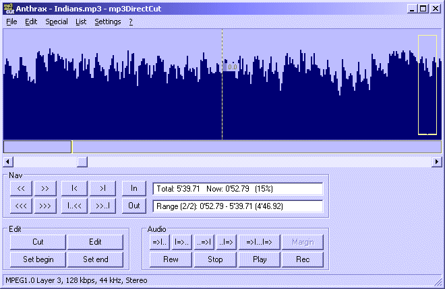This screenshot has height=289, width=445.
Task: Click the Range (2/2) time field
Action: pos(238,206)
